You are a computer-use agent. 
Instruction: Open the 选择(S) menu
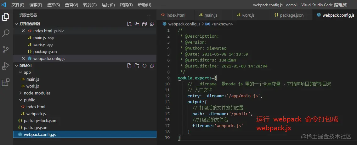click(54, 5)
